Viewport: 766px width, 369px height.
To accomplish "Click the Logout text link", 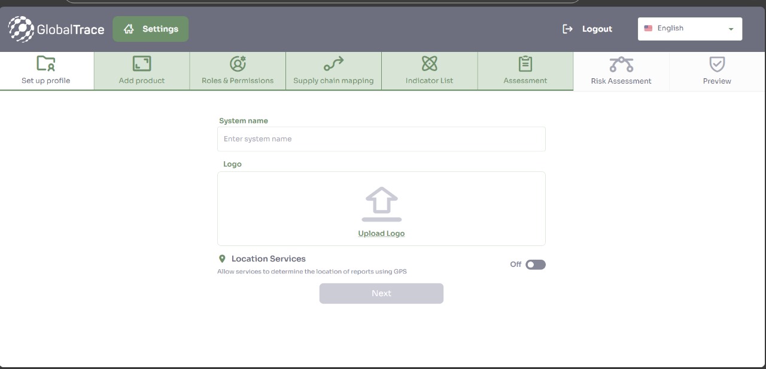I will (x=597, y=29).
